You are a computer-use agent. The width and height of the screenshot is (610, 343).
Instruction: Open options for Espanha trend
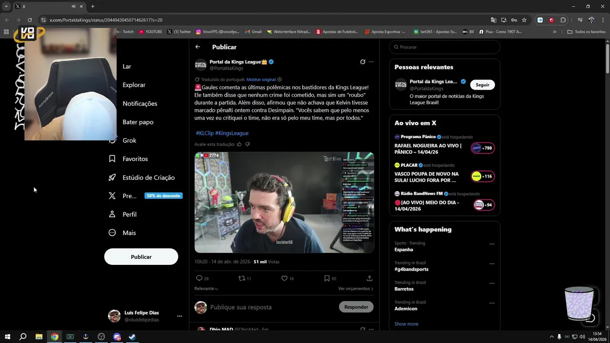tap(492, 244)
